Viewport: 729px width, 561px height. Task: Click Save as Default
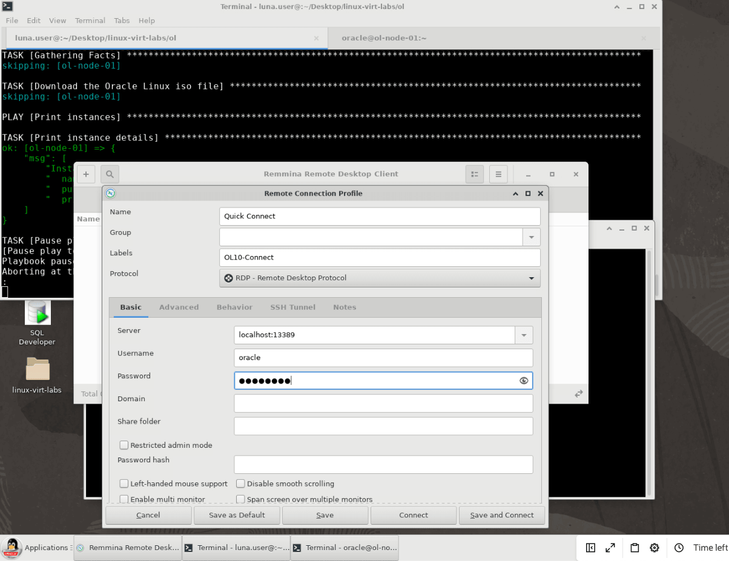coord(236,515)
